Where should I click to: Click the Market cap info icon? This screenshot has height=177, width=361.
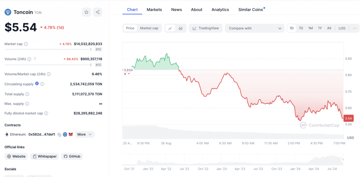(x=26, y=44)
